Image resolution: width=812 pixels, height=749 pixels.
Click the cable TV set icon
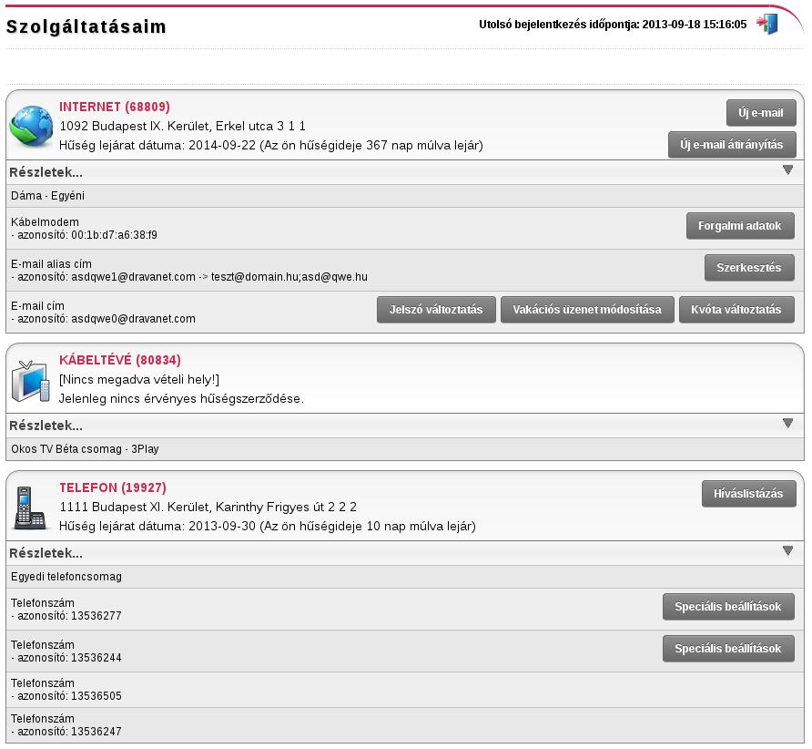coord(31,381)
